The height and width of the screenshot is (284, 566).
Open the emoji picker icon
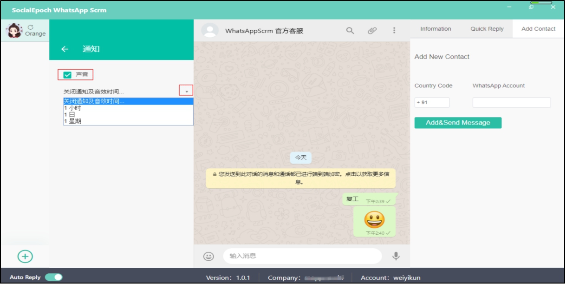coord(209,256)
